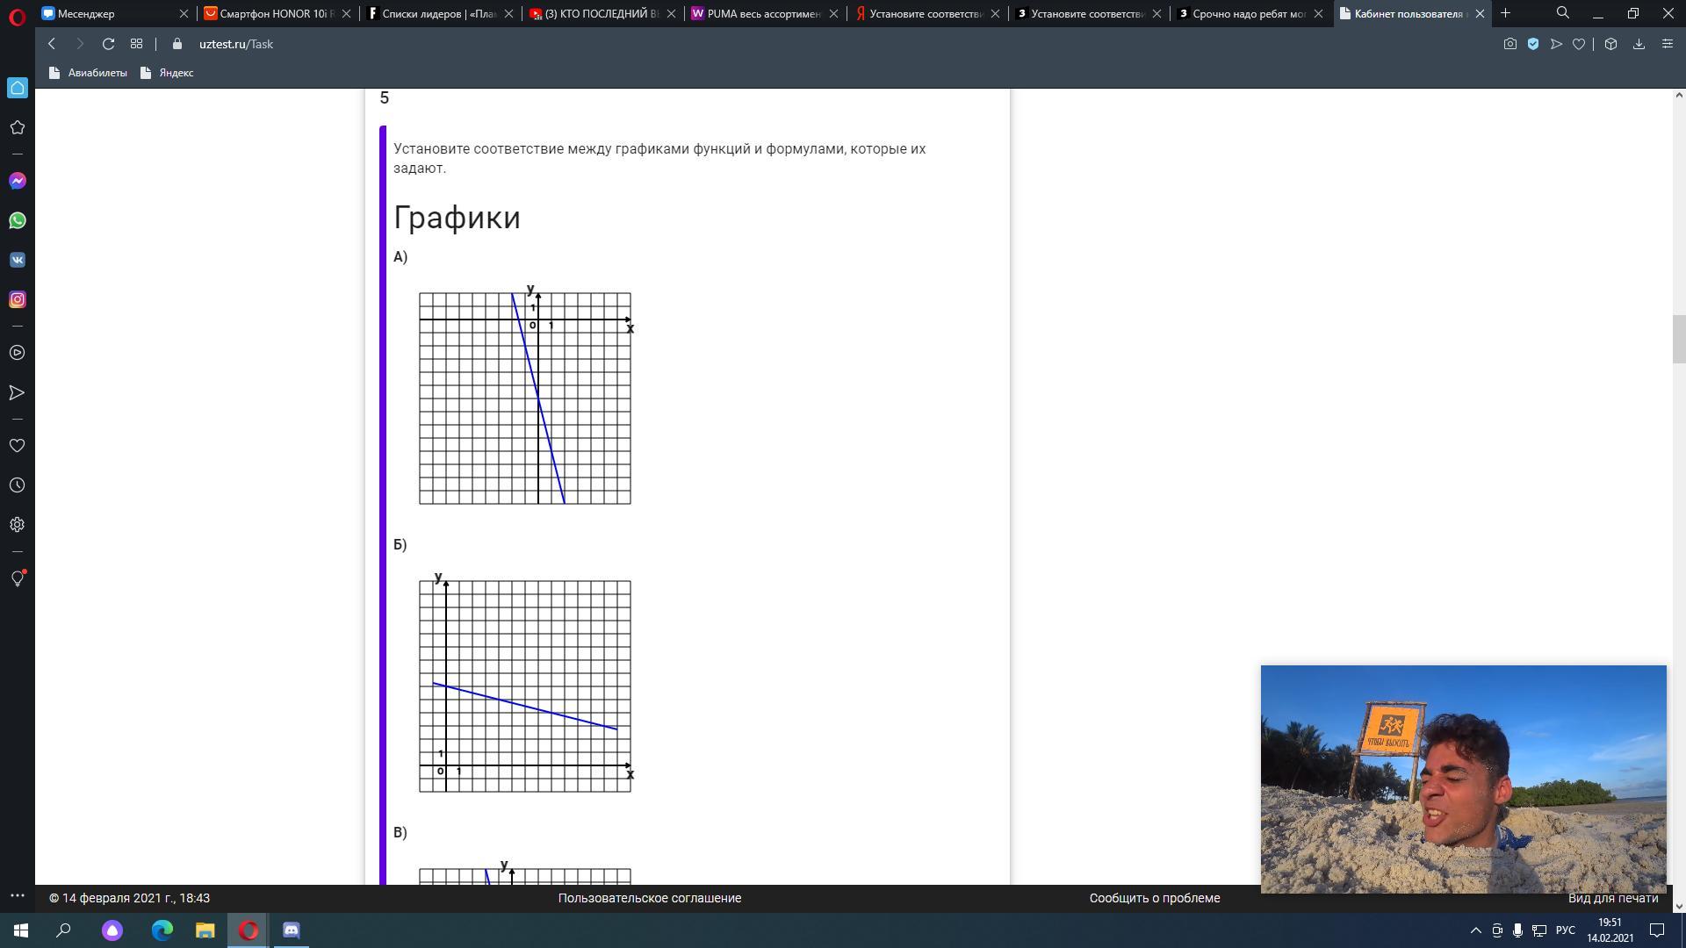Switch to the Смартфон HONOR 10i tab

tap(277, 14)
